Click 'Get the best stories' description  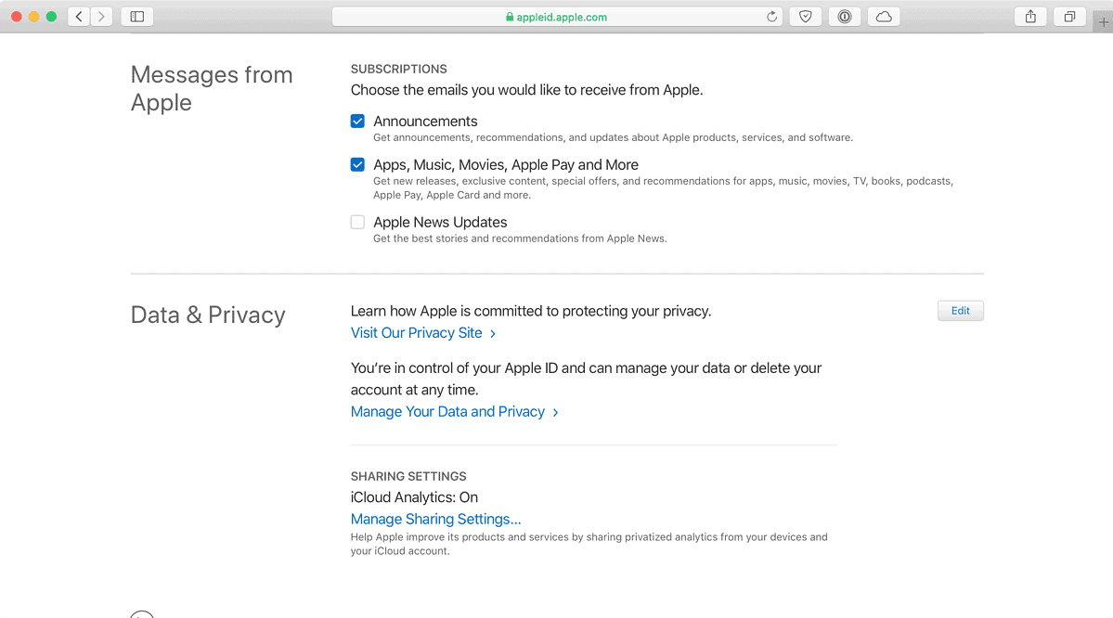(521, 238)
